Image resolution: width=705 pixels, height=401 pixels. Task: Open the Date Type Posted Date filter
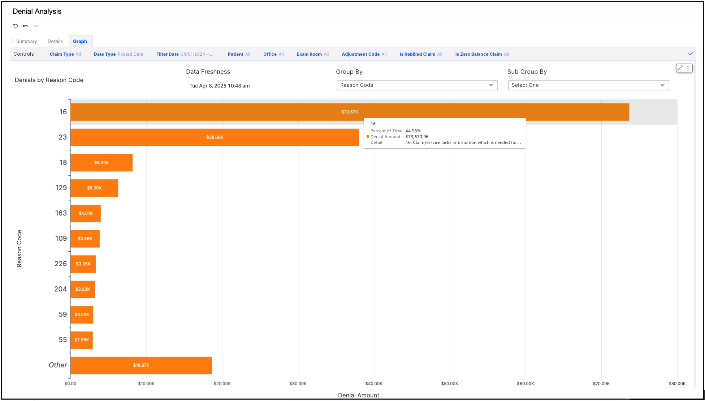point(118,54)
